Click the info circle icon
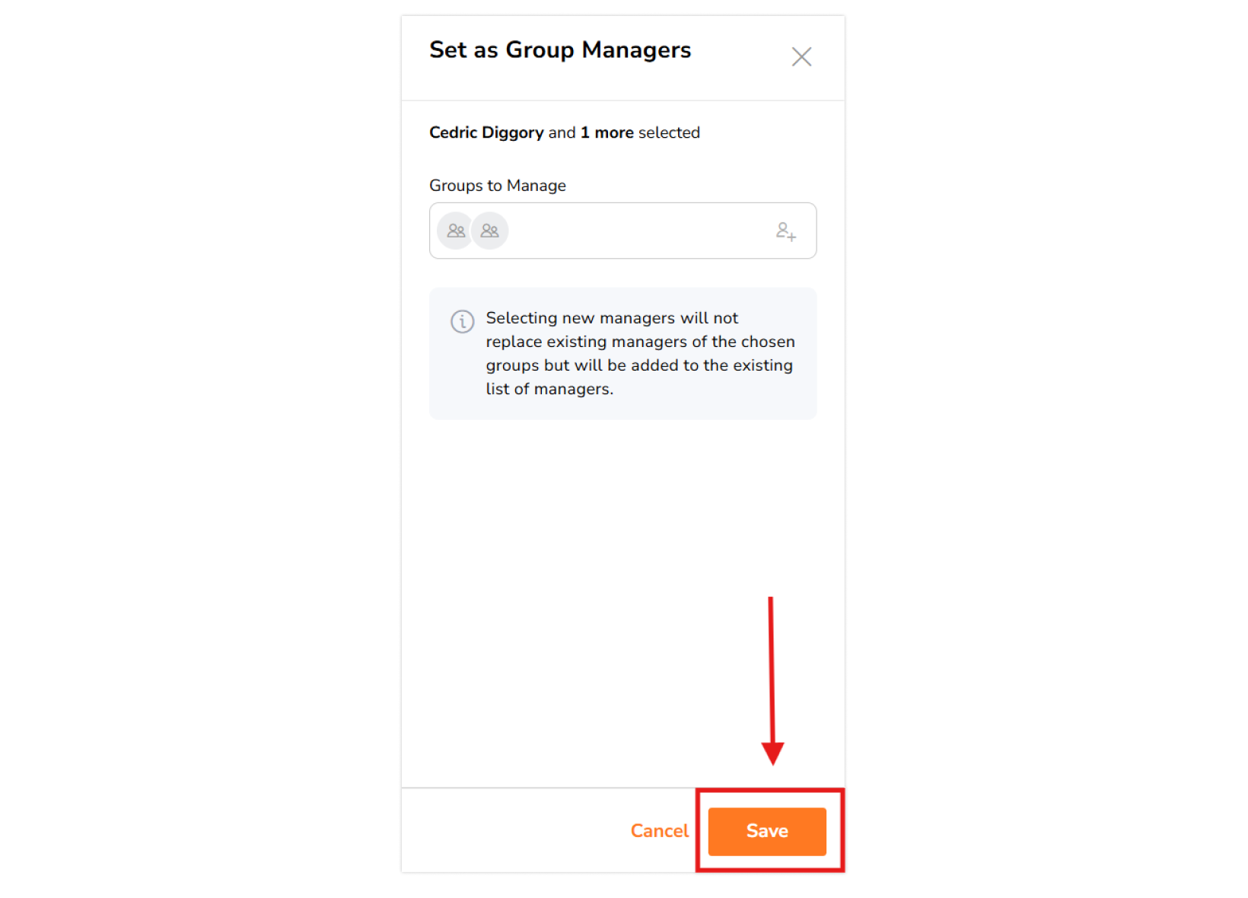1248x898 pixels. (x=463, y=321)
